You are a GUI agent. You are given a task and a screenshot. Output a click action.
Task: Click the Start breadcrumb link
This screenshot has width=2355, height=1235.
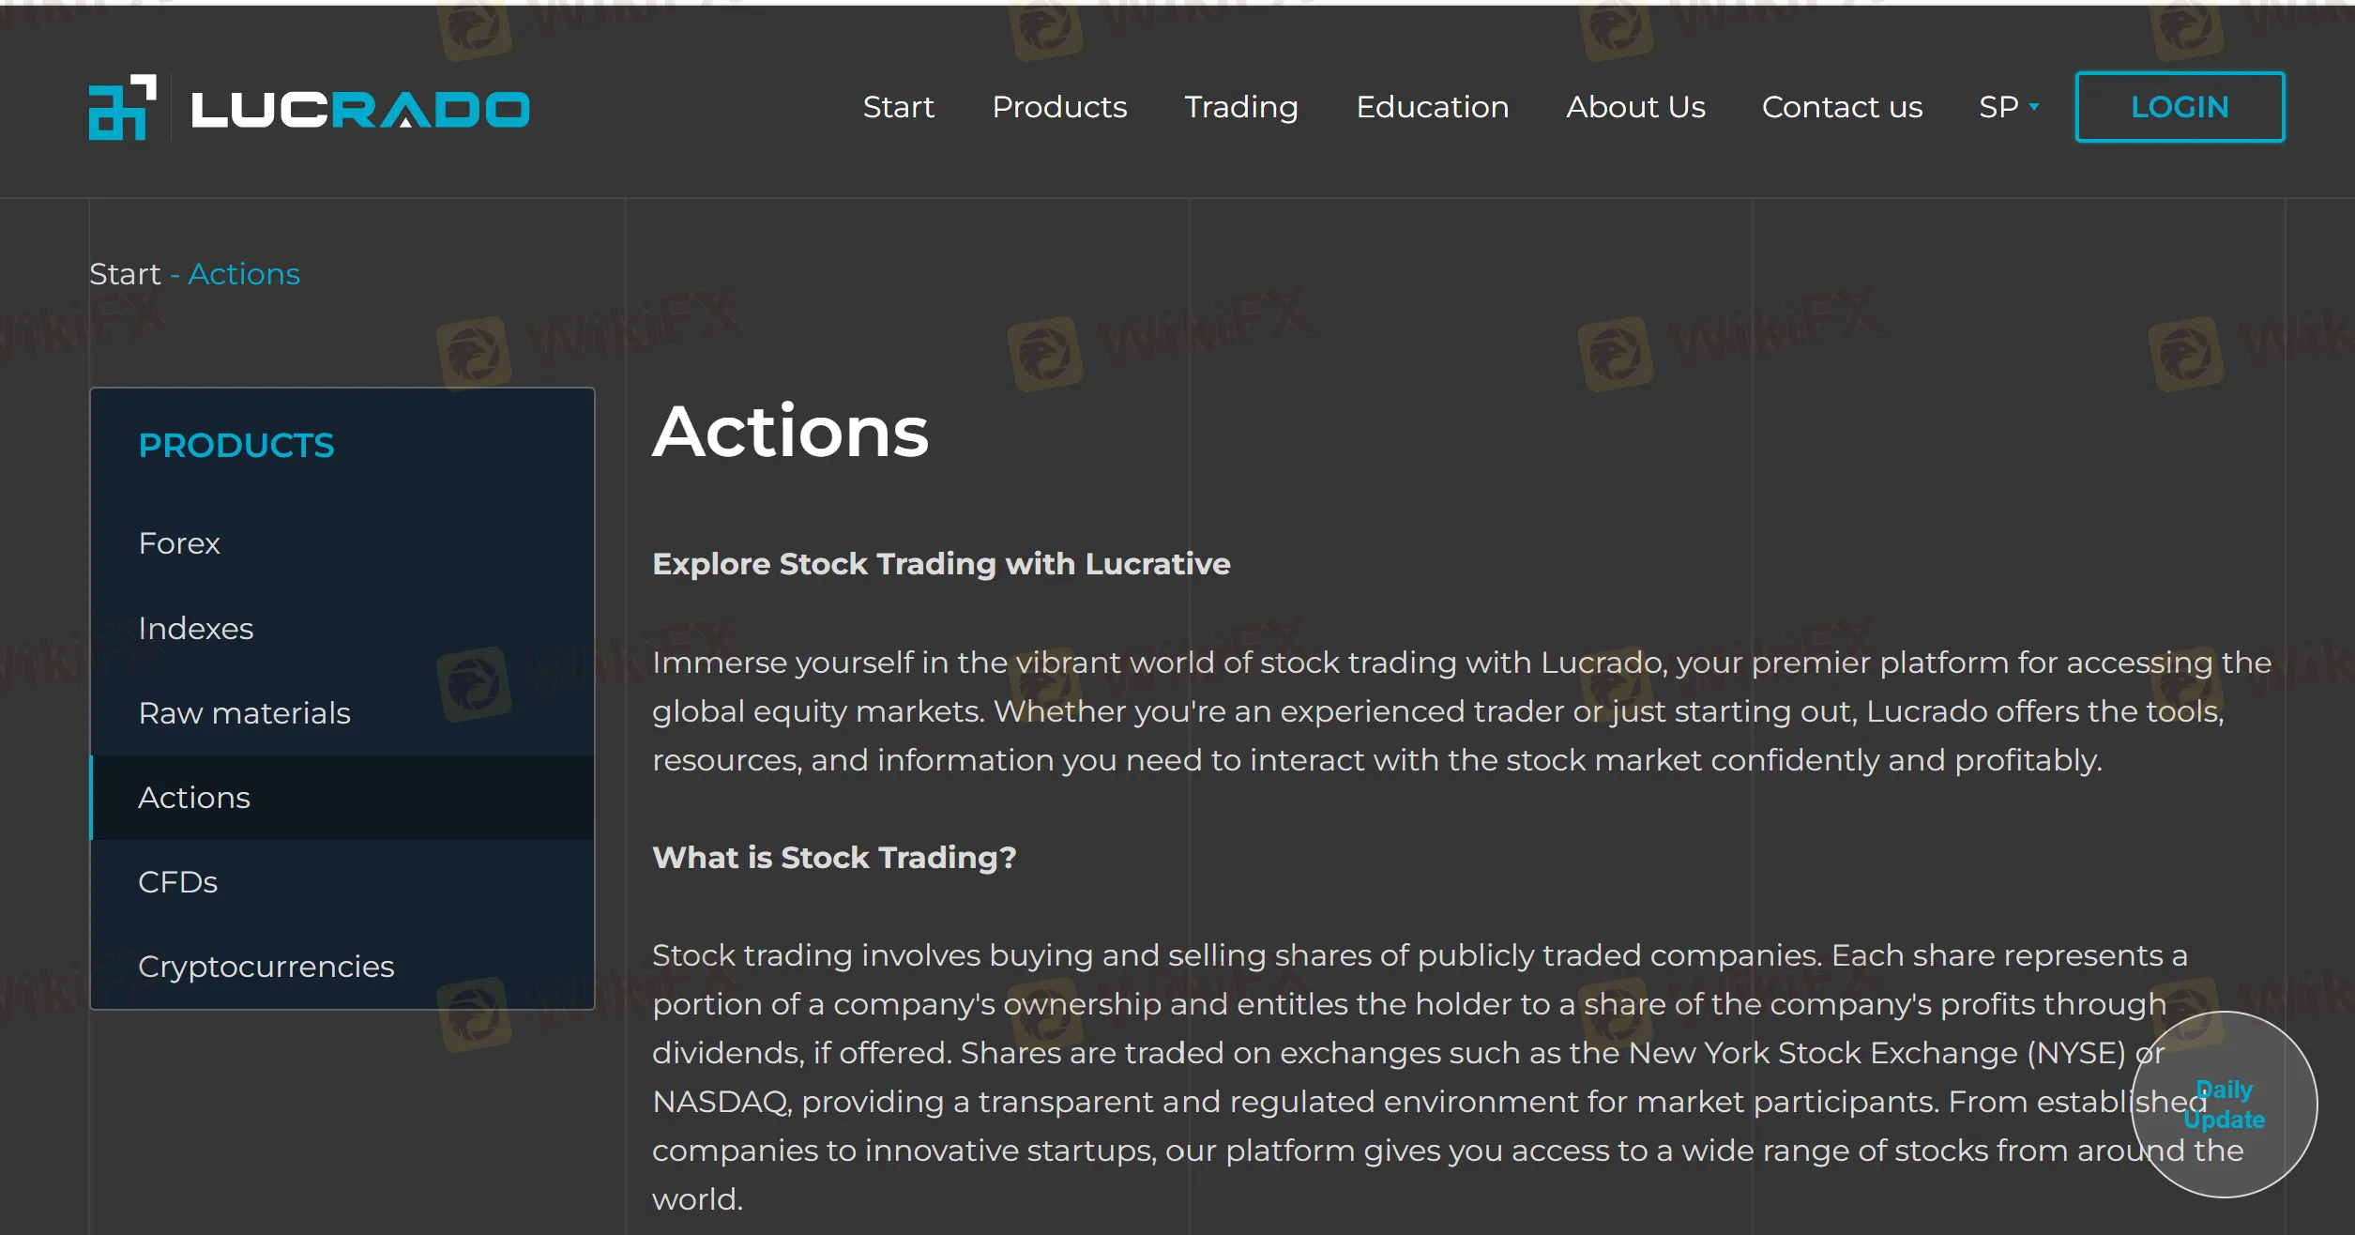(x=125, y=274)
